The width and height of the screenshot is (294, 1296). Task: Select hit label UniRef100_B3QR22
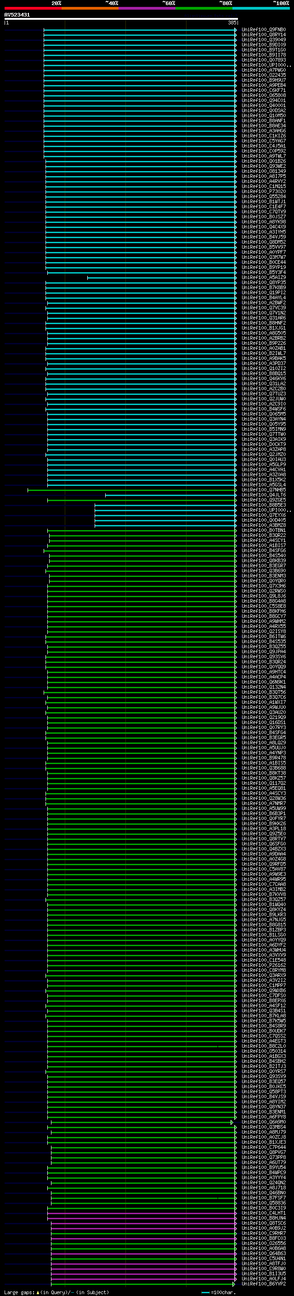pyautogui.click(x=264, y=535)
